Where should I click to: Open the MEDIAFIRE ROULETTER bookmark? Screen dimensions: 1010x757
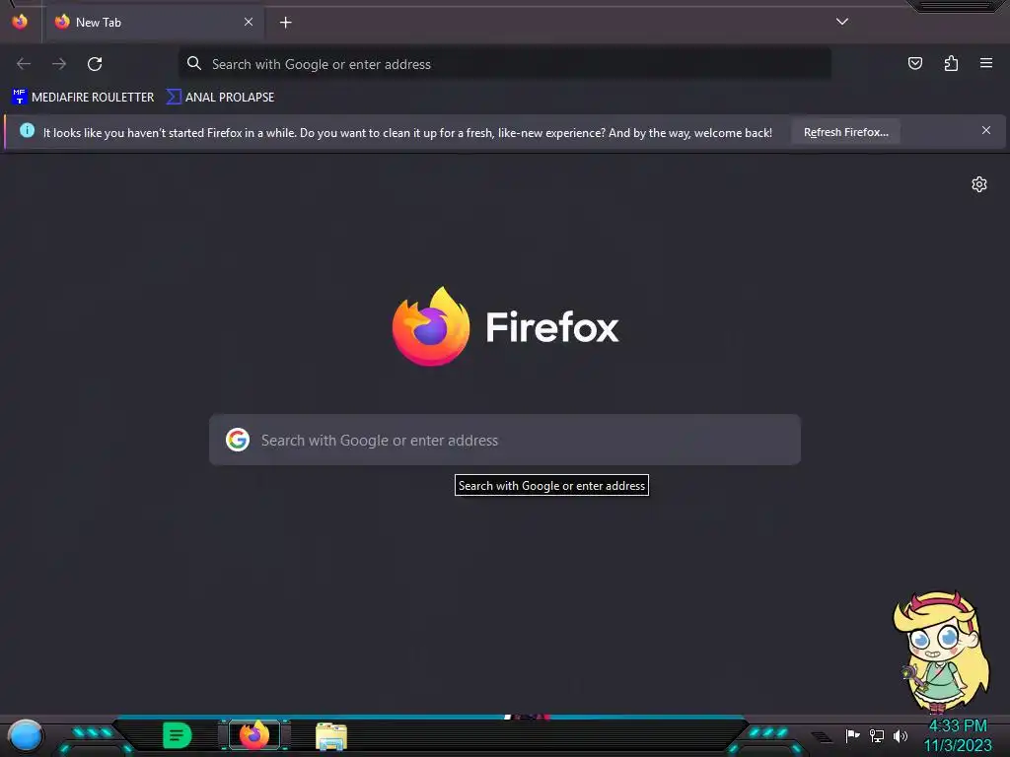[83, 98]
